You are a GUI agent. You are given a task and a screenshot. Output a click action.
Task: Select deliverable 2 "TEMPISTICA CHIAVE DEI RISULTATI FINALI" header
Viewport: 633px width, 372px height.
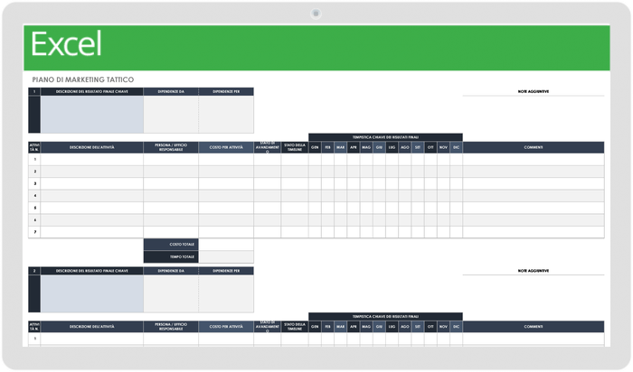pos(385,316)
